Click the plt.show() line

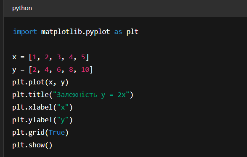[x=32, y=145]
